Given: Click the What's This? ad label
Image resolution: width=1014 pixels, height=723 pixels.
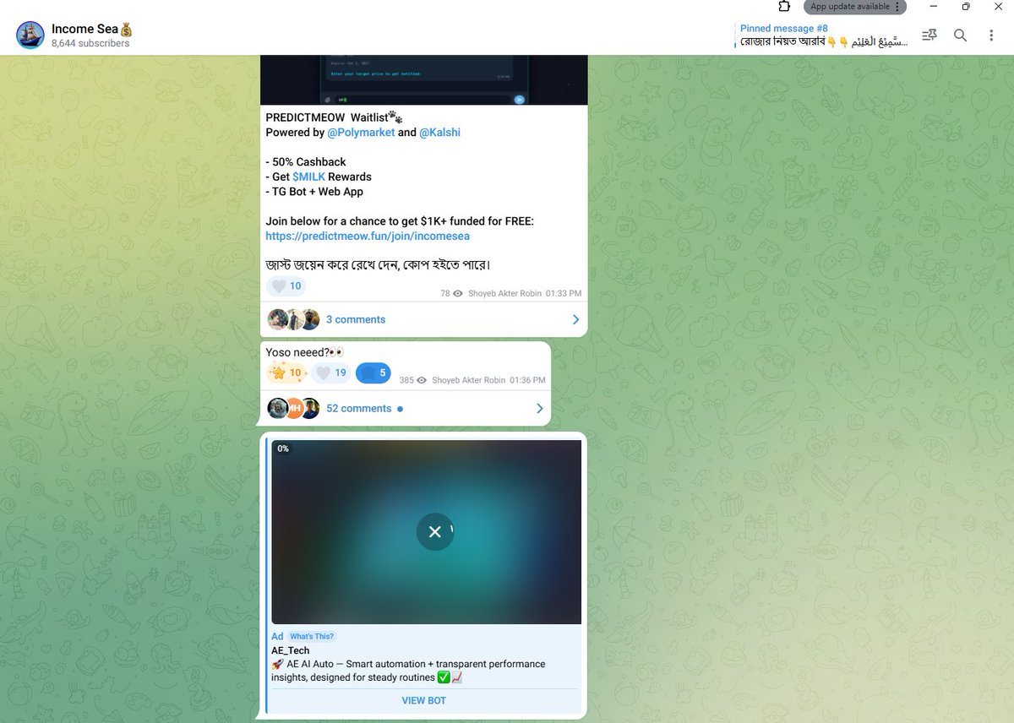Looking at the screenshot, I should 312,636.
